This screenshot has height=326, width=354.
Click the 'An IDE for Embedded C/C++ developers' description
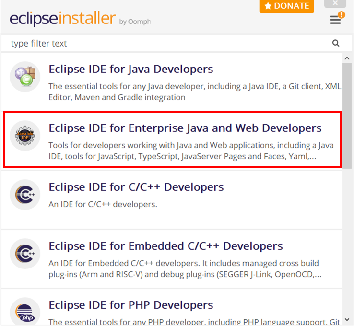tap(185, 268)
